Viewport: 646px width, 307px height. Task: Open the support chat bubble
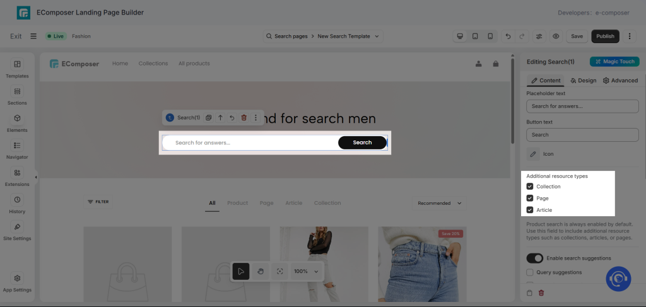[618, 279]
